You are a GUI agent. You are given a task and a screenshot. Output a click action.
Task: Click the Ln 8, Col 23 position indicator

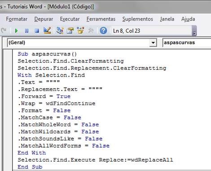coord(127,31)
